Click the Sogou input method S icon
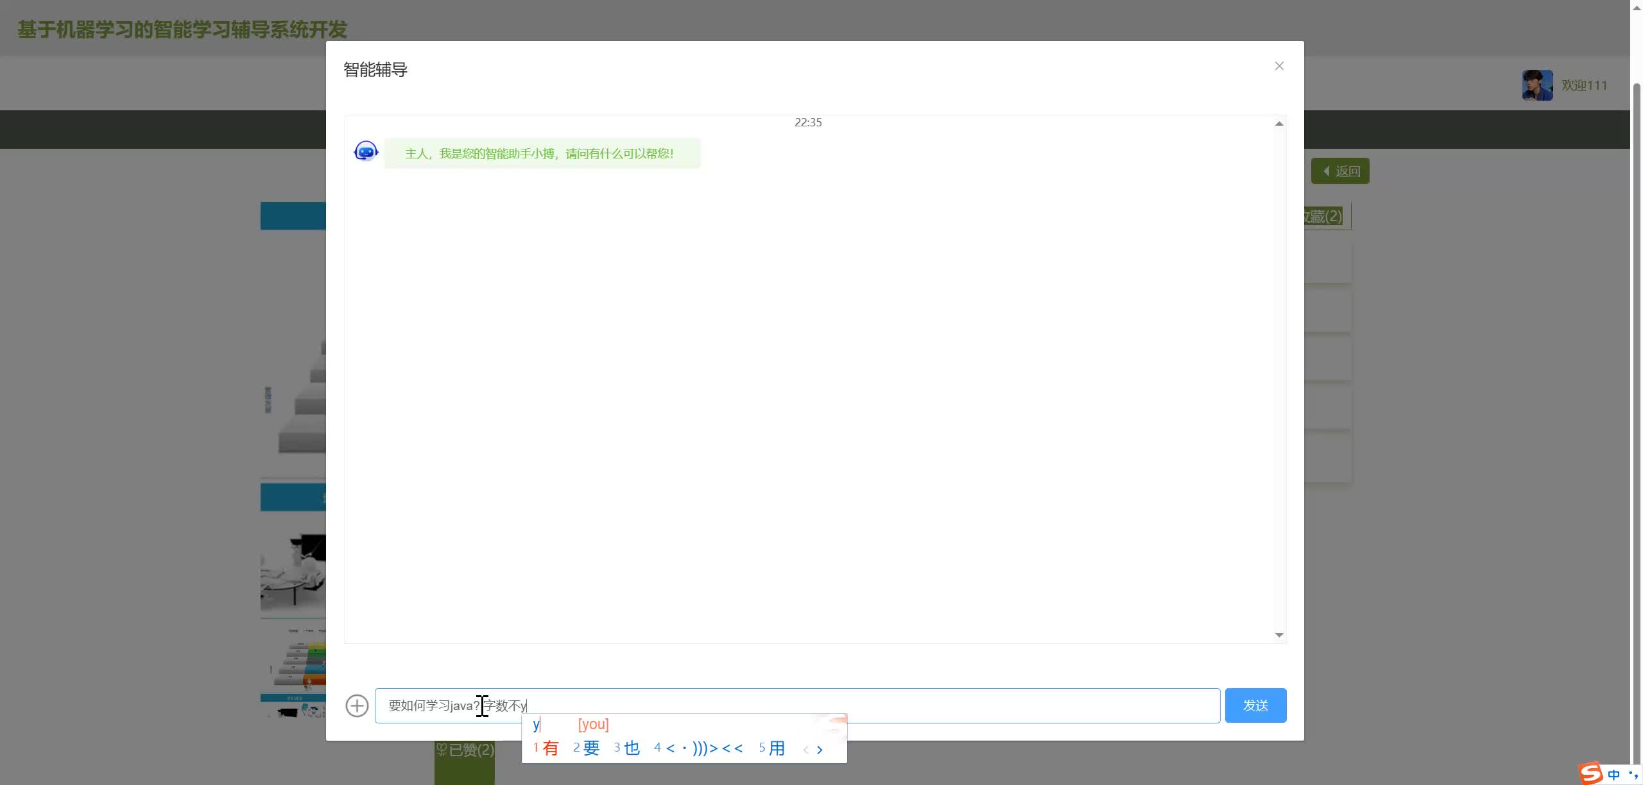This screenshot has height=785, width=1643. [x=1591, y=773]
